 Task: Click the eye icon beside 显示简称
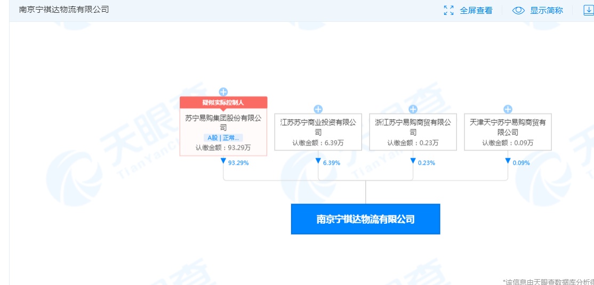click(518, 11)
